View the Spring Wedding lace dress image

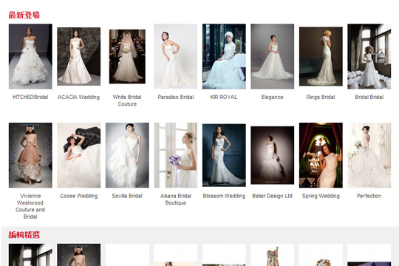[x=321, y=155]
